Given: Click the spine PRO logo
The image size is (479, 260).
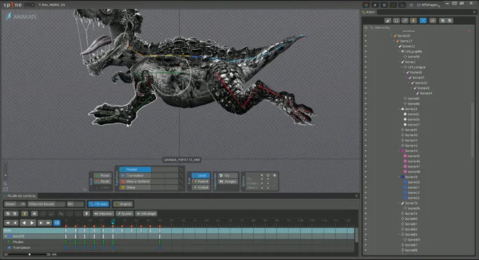Looking at the screenshot, I should coord(19,5).
